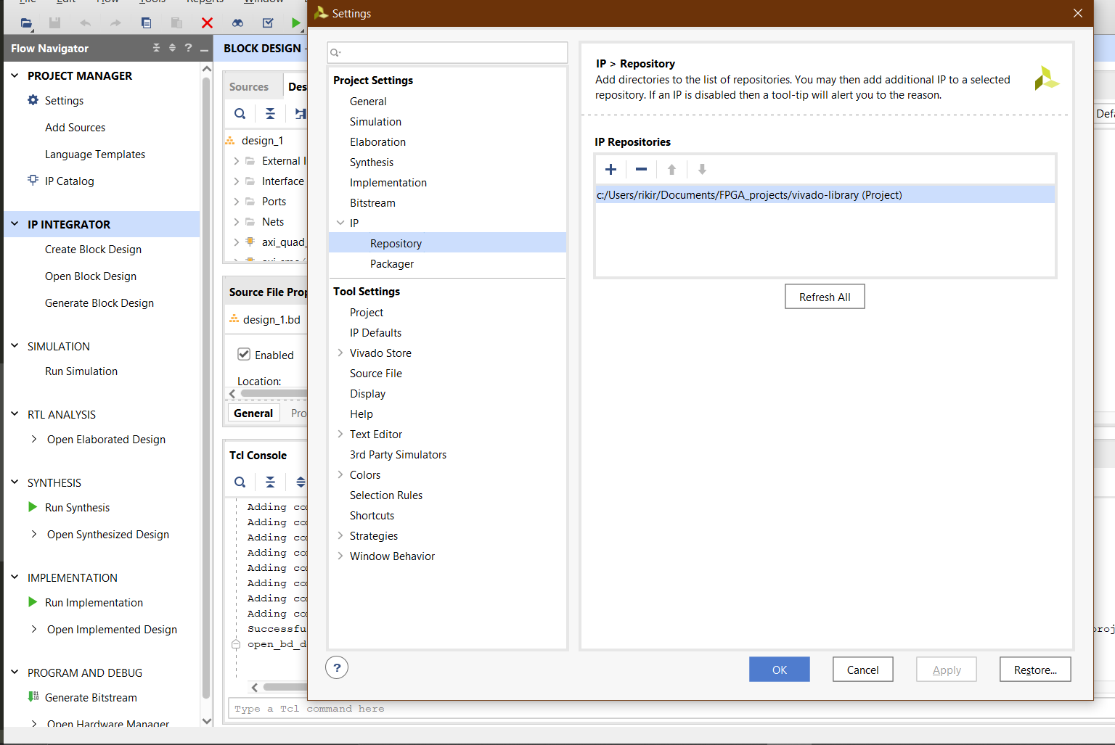
Task: Expand Open Synthesized Design entry
Action: [34, 534]
